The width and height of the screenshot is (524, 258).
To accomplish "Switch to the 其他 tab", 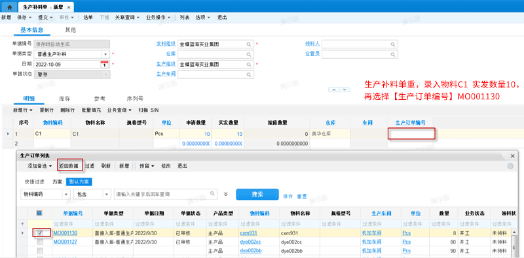I will pyautogui.click(x=70, y=30).
